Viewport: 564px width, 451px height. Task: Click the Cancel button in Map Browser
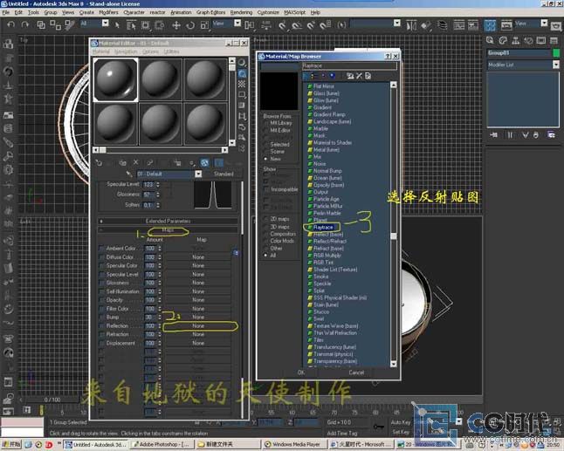click(x=356, y=372)
